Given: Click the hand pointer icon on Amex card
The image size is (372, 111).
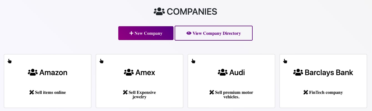Looking at the screenshot, I should click(102, 61).
